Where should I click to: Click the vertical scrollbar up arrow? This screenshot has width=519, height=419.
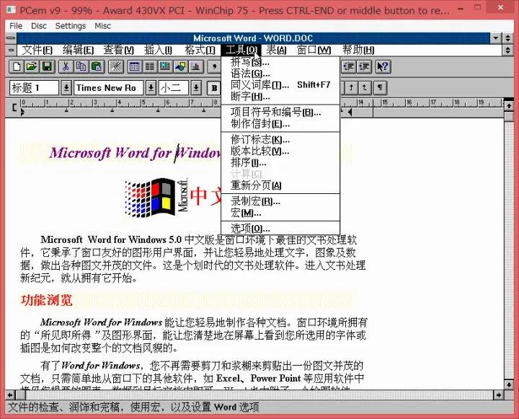(x=509, y=106)
